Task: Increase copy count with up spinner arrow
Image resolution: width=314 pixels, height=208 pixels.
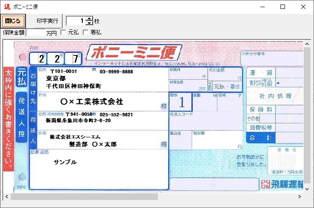Action: coord(89,19)
